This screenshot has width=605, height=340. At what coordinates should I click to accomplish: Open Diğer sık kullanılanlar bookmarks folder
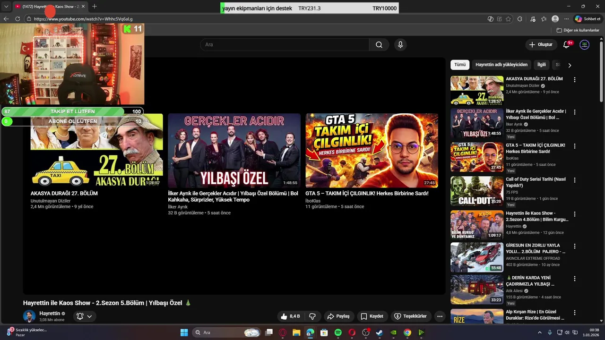point(578,30)
